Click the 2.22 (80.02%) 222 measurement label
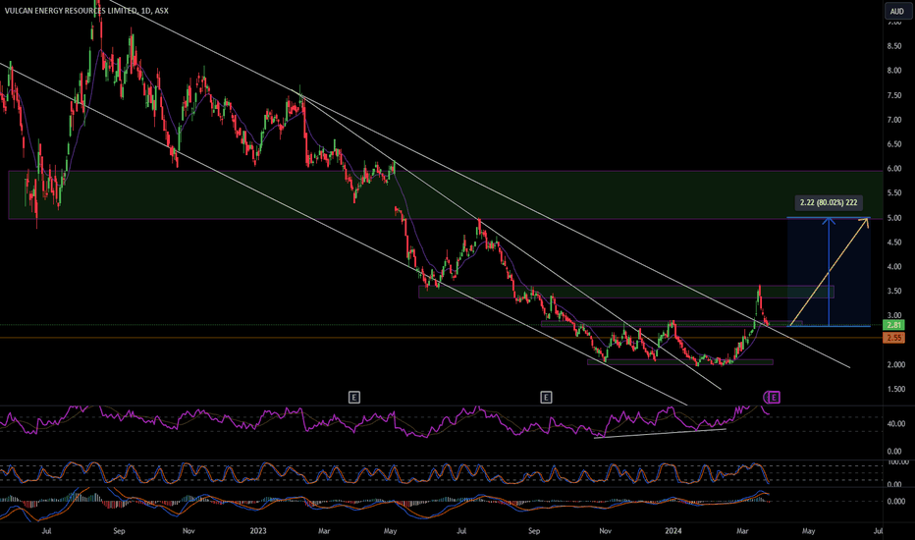 [x=829, y=202]
